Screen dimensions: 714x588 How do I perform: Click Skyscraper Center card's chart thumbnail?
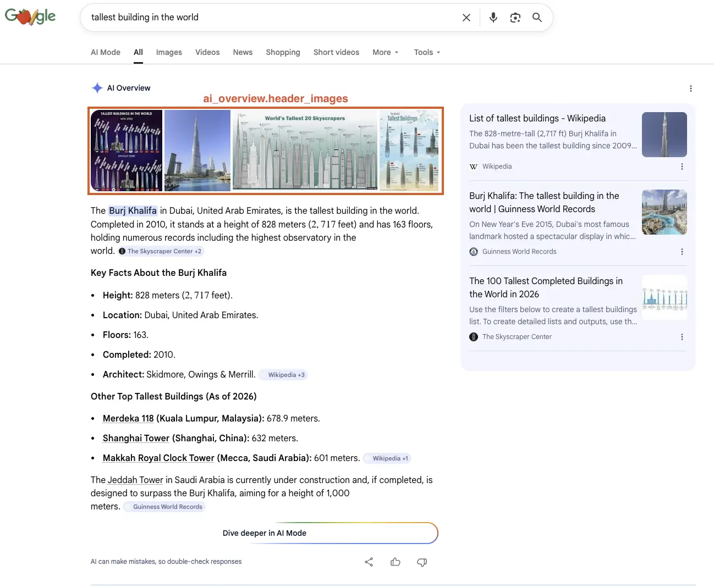[664, 297]
